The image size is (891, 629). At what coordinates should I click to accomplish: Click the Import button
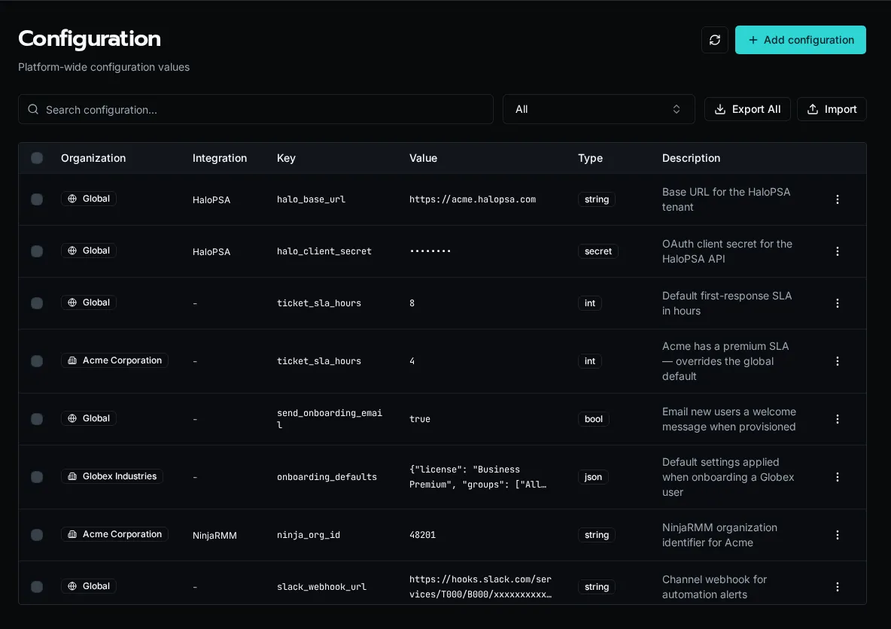click(x=832, y=109)
